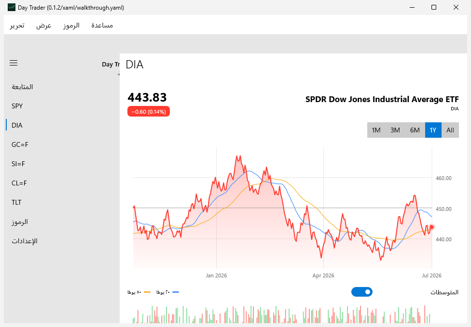Click the 460.00 price axis label
Viewport: 471px width, 327px height.
(x=443, y=178)
